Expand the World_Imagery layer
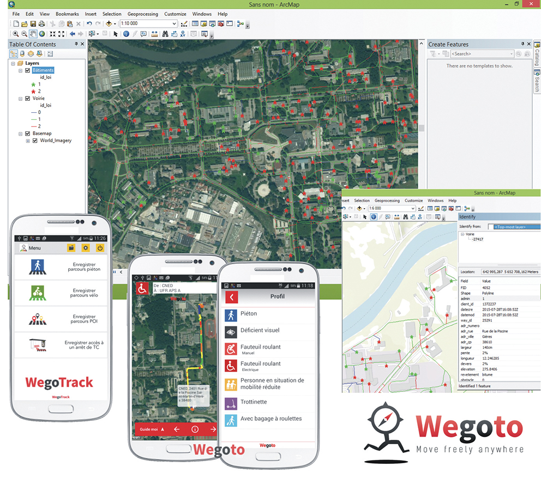 pyautogui.click(x=28, y=141)
